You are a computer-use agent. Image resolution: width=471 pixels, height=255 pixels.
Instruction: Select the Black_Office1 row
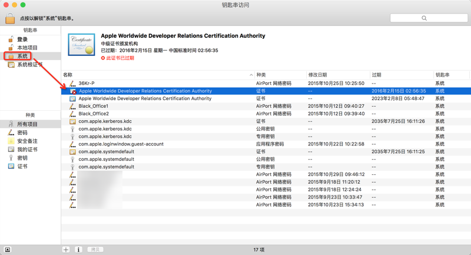click(266, 106)
